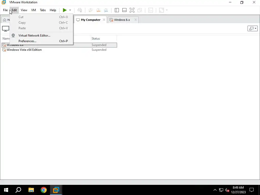Screen dimensions: 260x195
Task: Click the stretch guest display icon
Action: point(161,10)
